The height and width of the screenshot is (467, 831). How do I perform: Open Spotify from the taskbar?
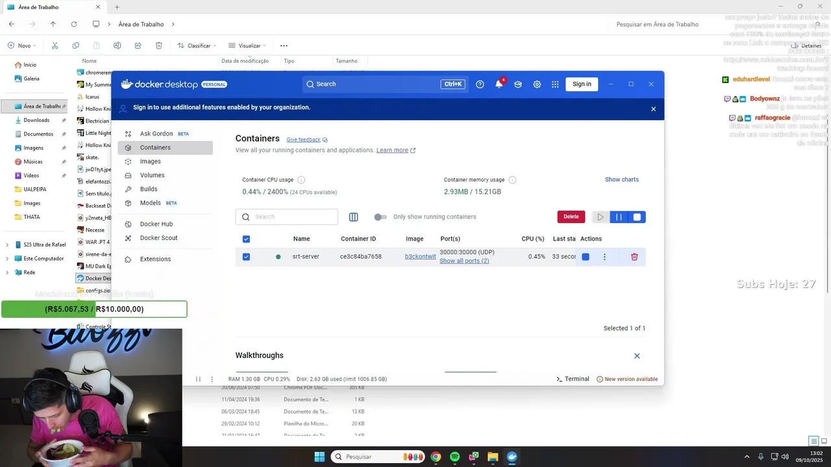click(454, 457)
